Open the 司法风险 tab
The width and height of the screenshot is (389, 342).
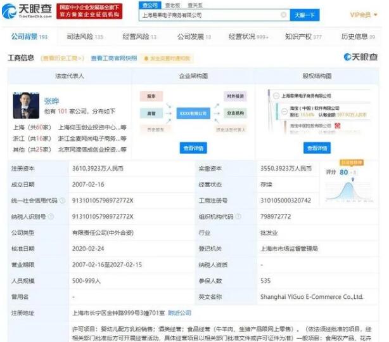tap(85, 37)
